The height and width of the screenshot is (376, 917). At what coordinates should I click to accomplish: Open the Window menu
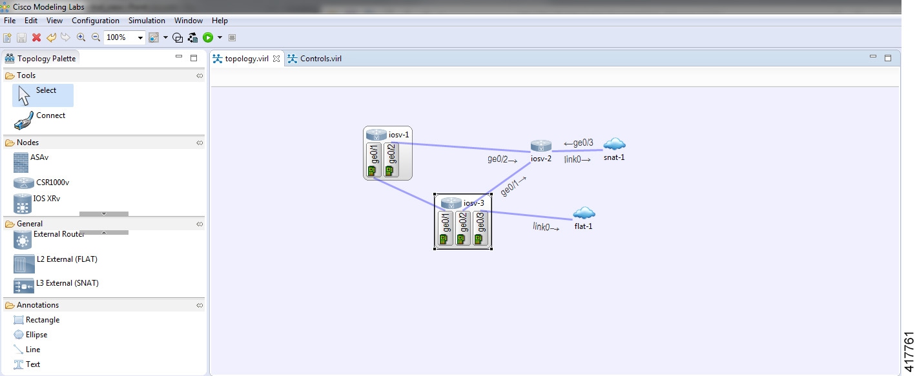(x=189, y=21)
